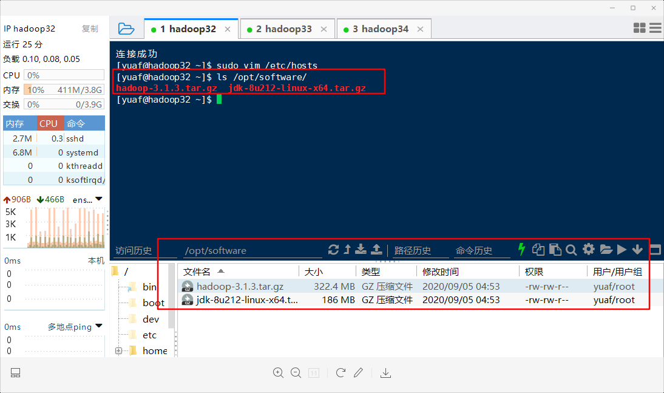Switch to the hadoop34 session tab

pyautogui.click(x=384, y=29)
